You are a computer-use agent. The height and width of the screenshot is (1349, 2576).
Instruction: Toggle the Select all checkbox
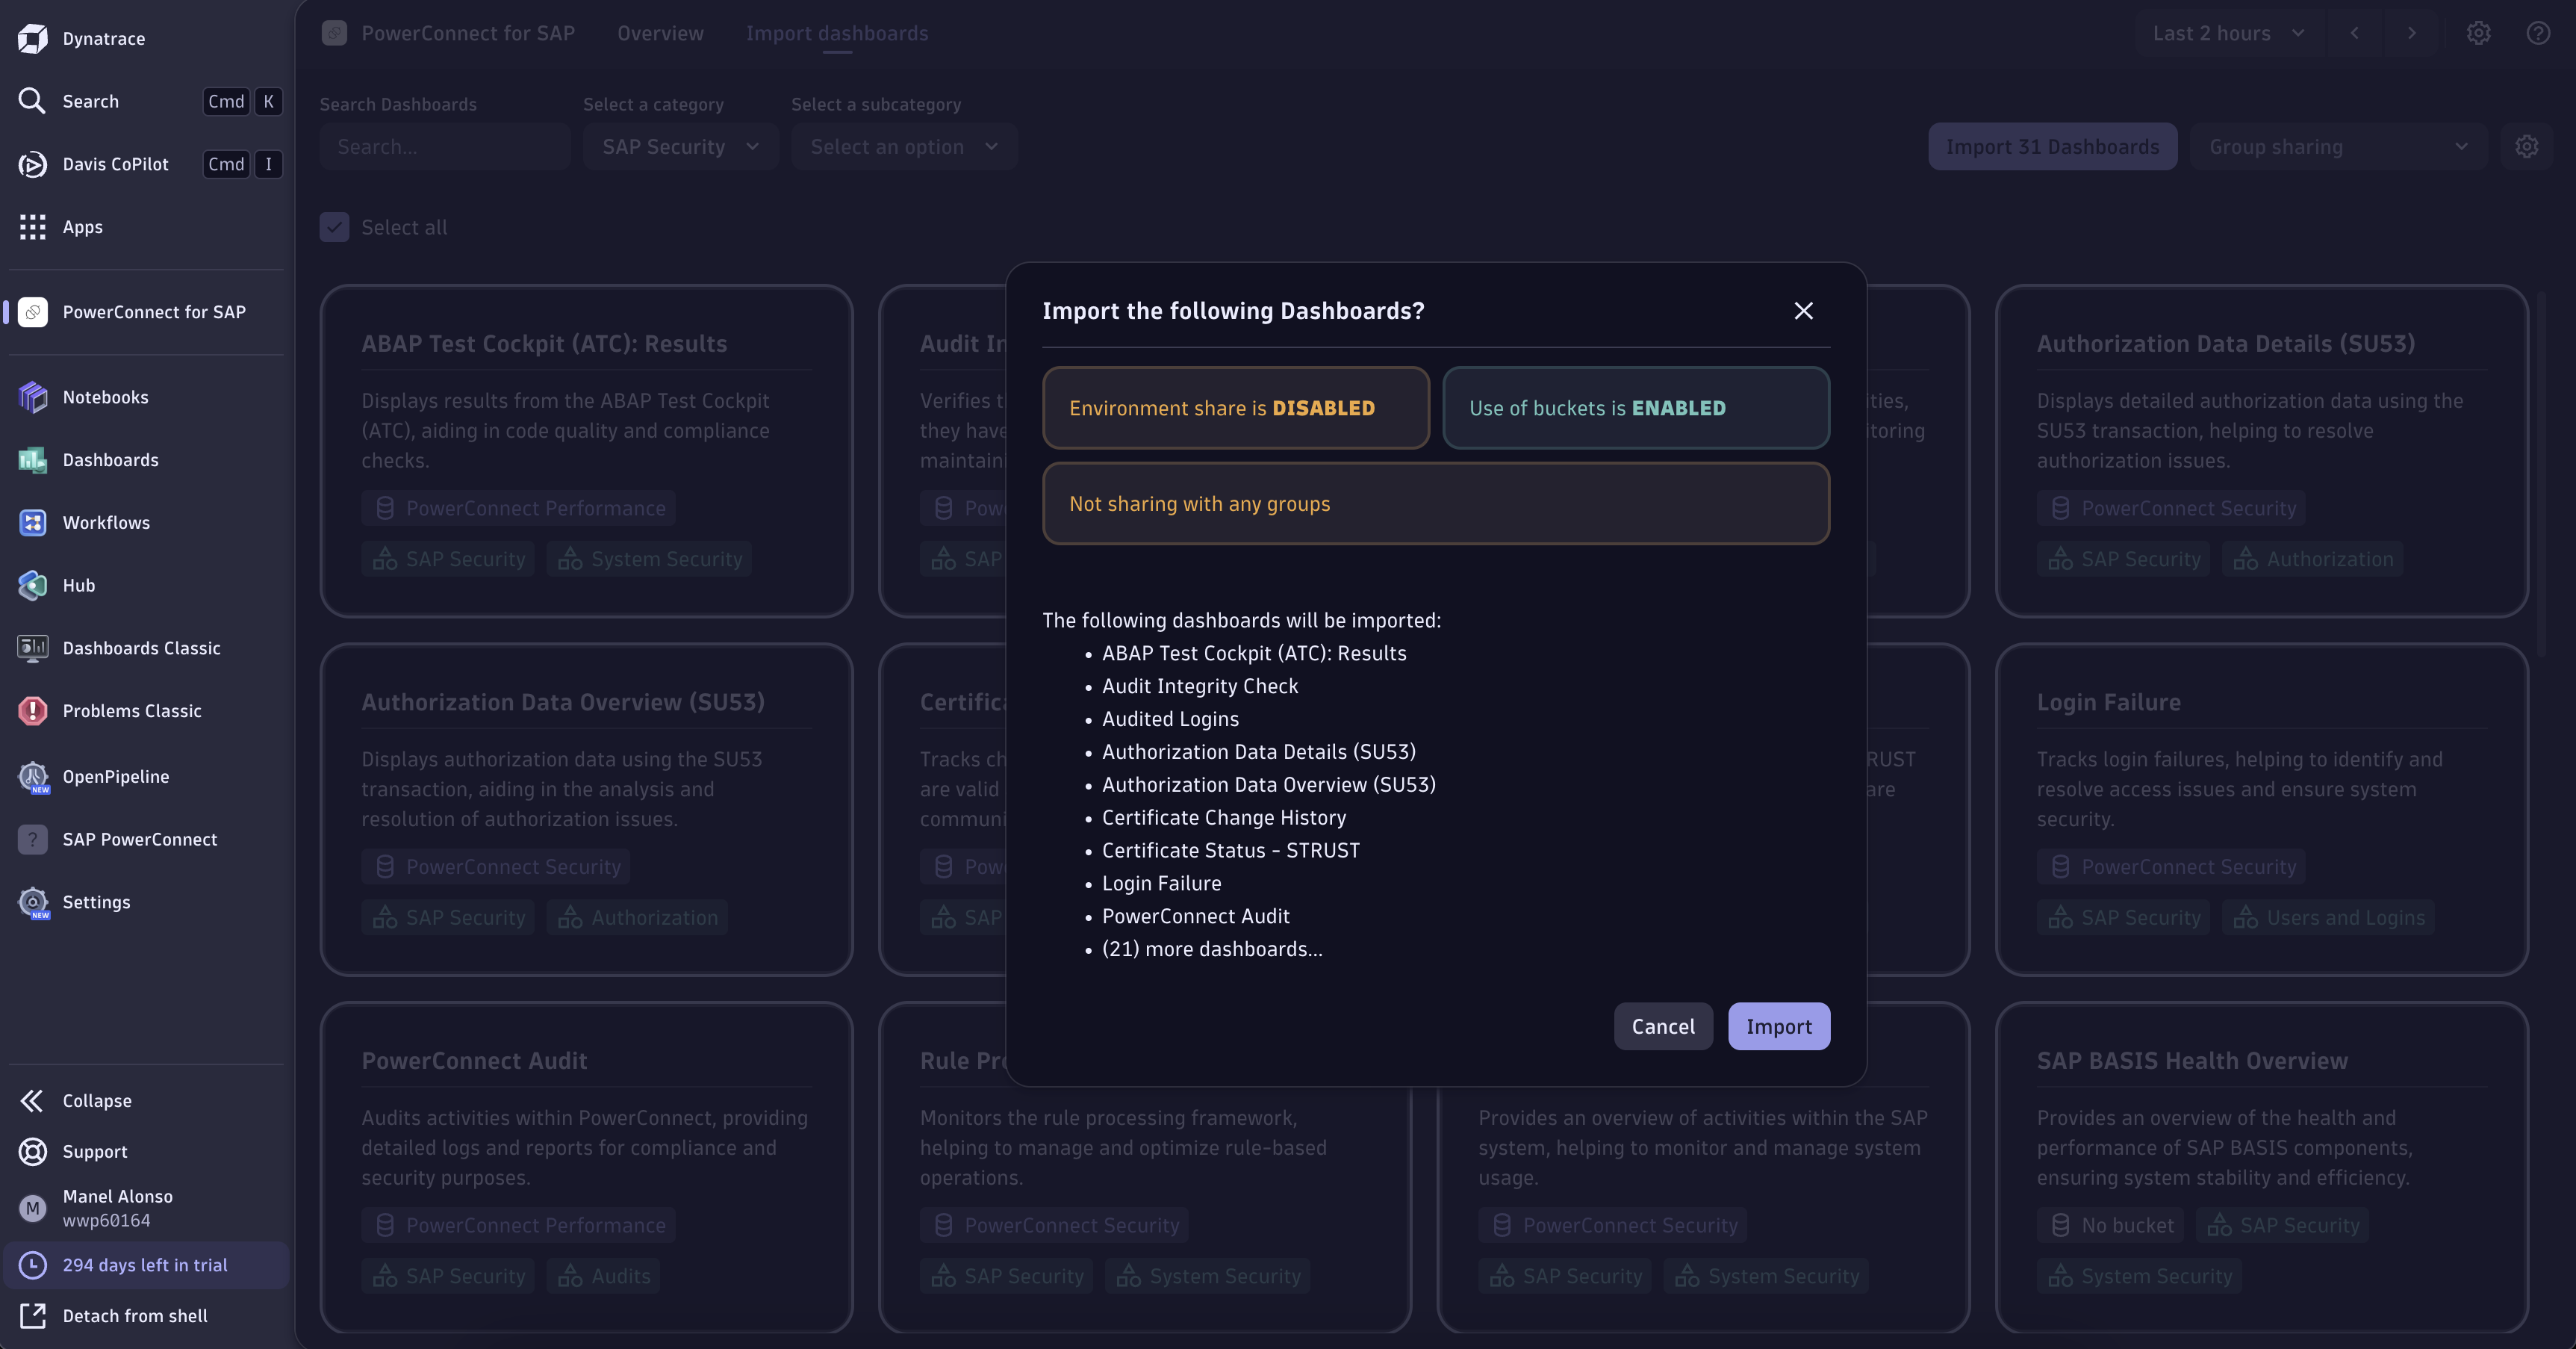click(334, 227)
